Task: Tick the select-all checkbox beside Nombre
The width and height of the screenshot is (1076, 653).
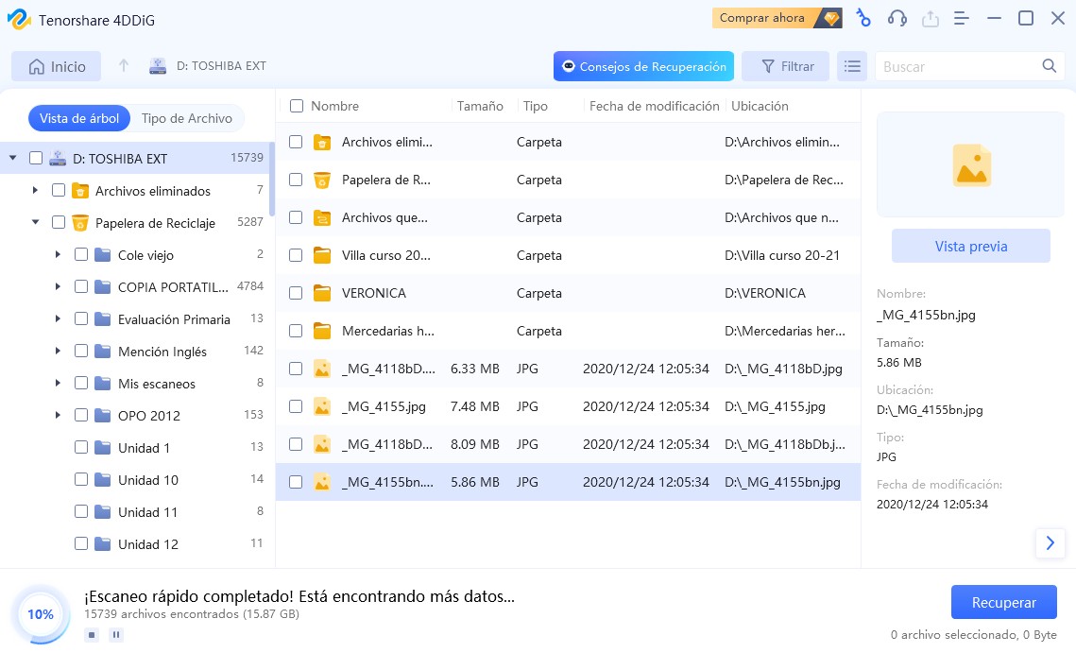Action: pos(297,106)
